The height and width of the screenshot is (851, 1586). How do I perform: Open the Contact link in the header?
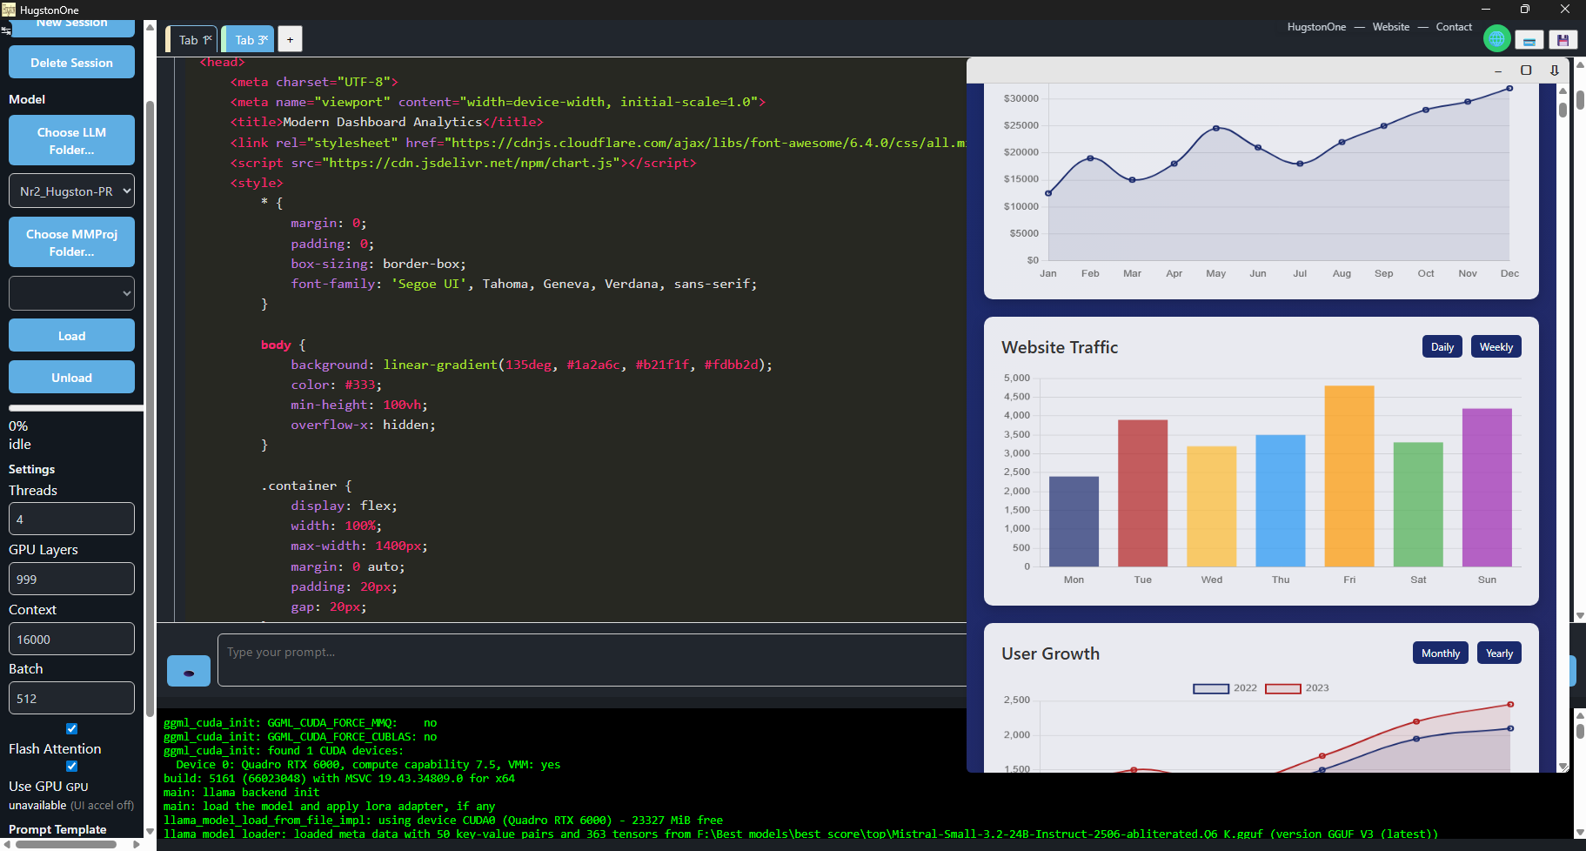pos(1454,27)
